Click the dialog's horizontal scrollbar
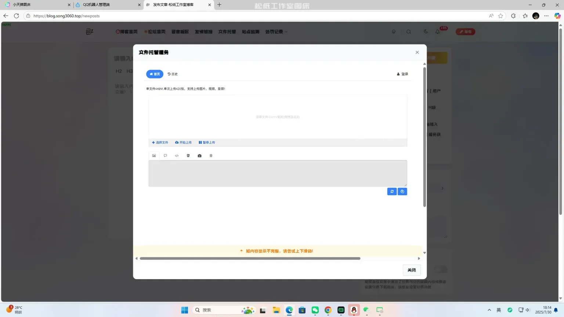Image resolution: width=564 pixels, height=317 pixels. pyautogui.click(x=250, y=258)
